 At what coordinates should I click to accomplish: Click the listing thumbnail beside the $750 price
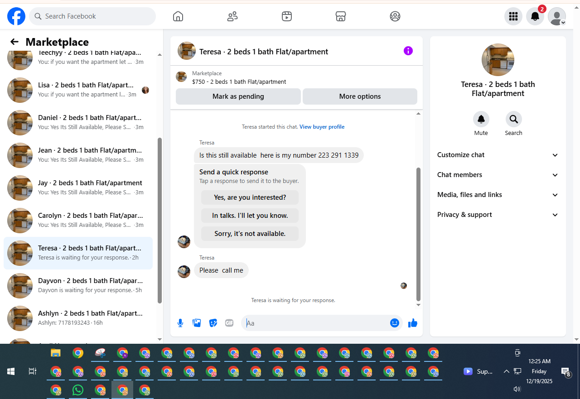181,77
